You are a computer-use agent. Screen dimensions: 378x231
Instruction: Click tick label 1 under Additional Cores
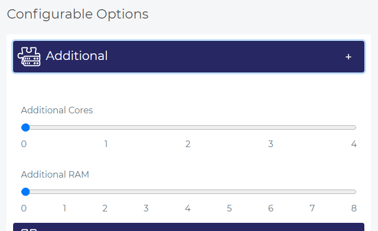[x=106, y=144]
